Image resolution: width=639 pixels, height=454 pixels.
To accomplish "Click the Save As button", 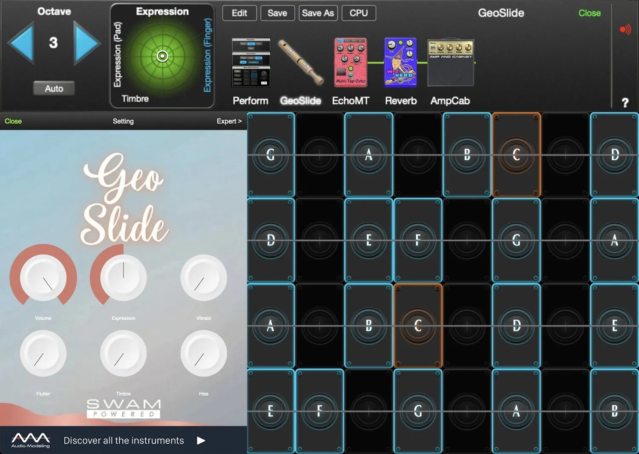I will pos(318,13).
